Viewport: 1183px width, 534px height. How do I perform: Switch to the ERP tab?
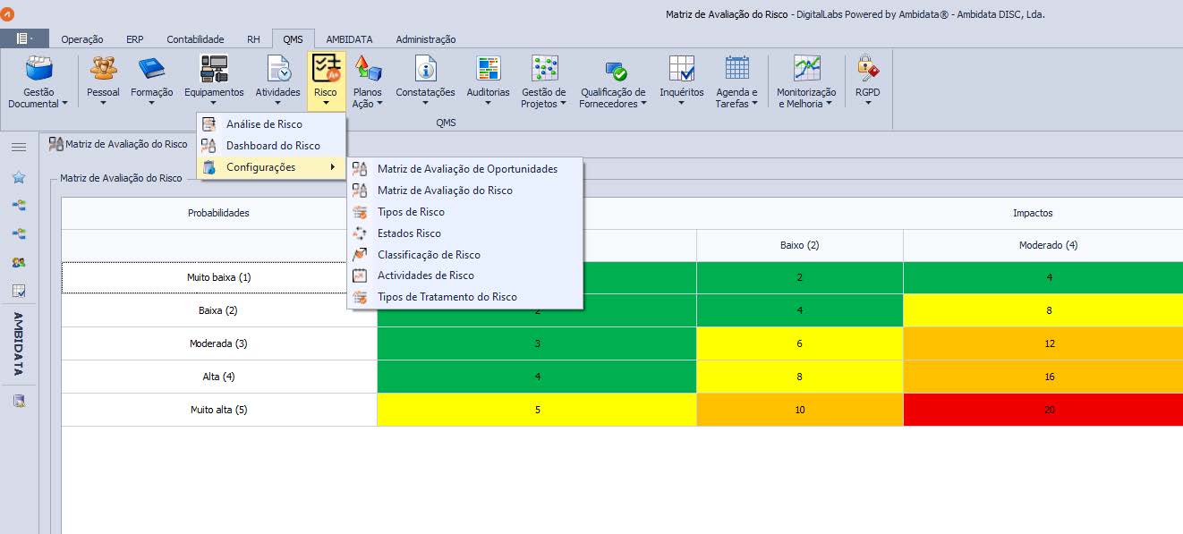[x=134, y=39]
